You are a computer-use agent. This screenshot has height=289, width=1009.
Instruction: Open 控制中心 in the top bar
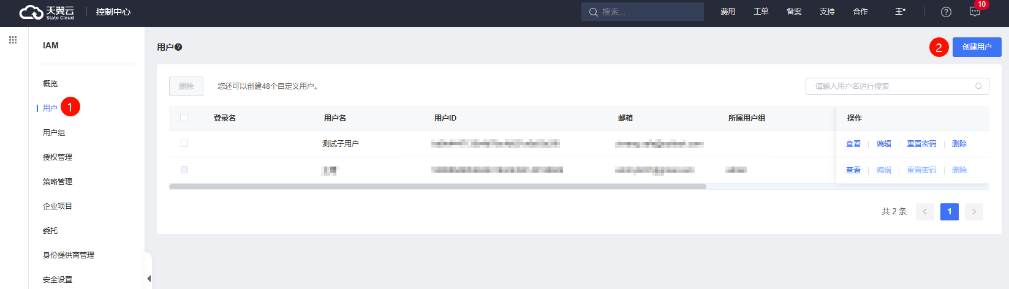pos(113,12)
